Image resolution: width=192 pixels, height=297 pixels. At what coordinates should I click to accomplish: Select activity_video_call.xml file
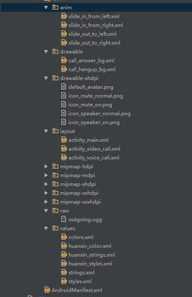94,149
